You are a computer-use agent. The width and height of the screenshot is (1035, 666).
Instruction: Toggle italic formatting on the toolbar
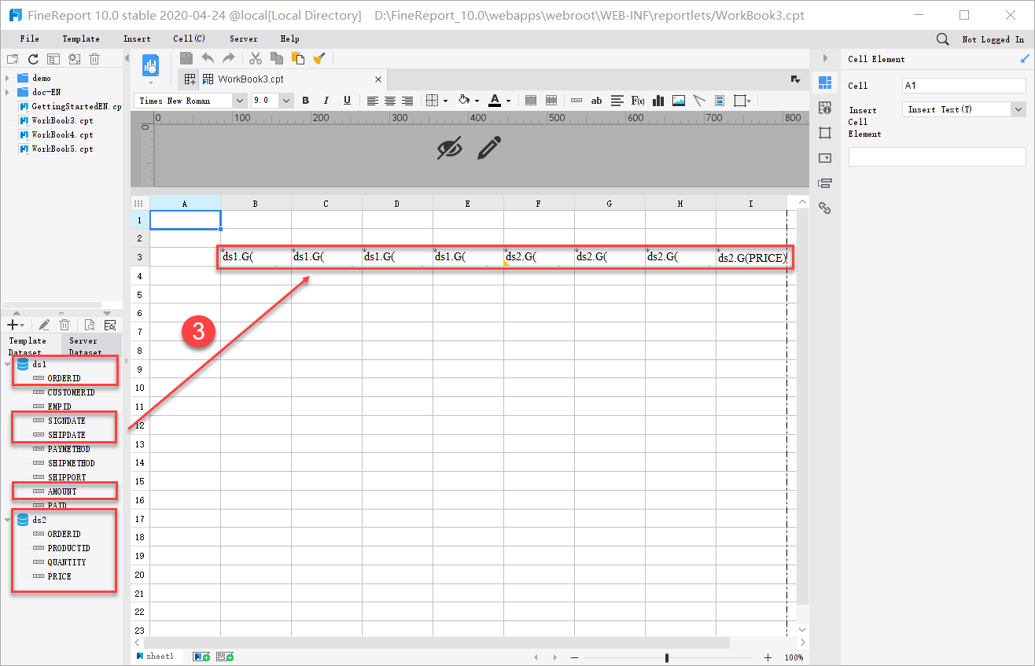(x=325, y=101)
